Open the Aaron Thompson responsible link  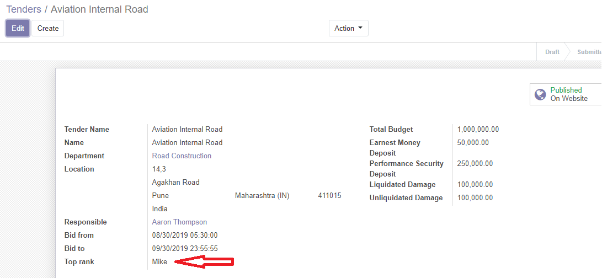[x=179, y=222]
